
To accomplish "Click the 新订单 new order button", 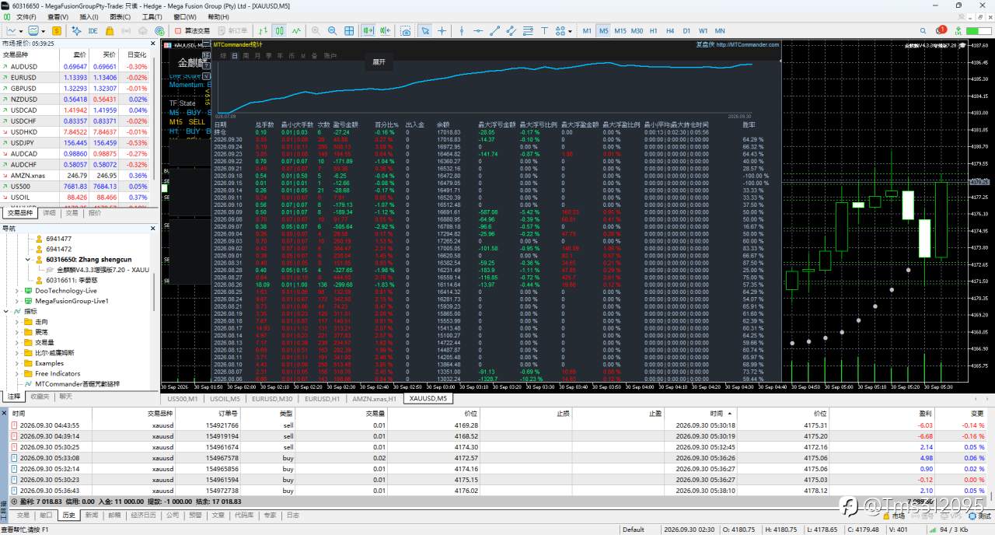I will [234, 31].
